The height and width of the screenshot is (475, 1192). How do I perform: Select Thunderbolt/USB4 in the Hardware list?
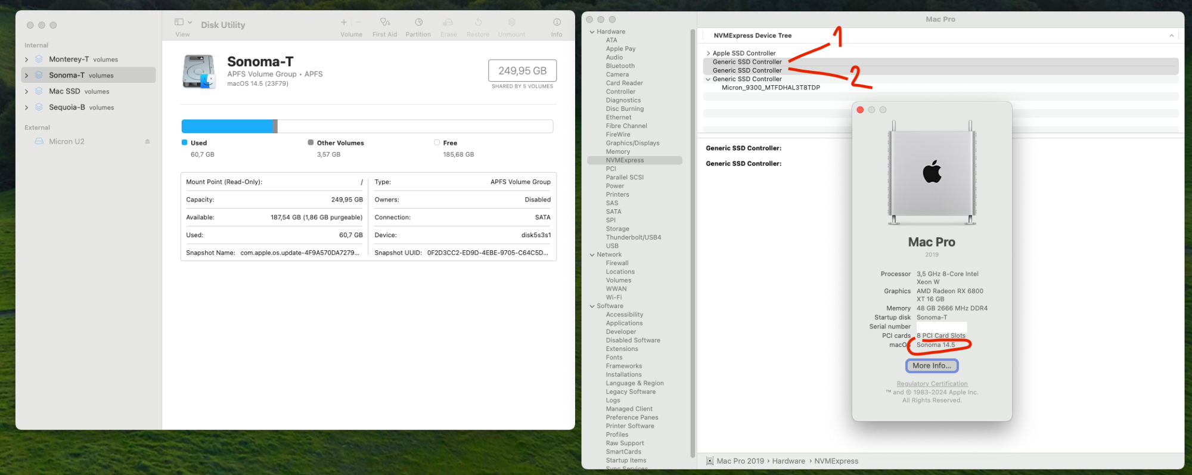[x=633, y=237]
